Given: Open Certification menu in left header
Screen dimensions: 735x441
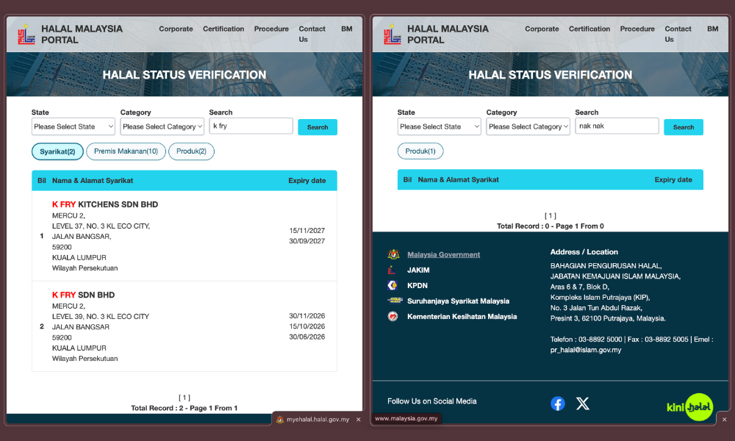Looking at the screenshot, I should tap(223, 29).
